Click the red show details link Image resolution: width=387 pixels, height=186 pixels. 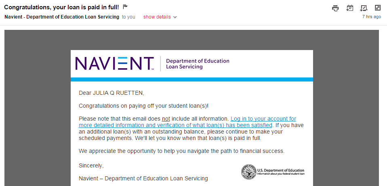157,17
